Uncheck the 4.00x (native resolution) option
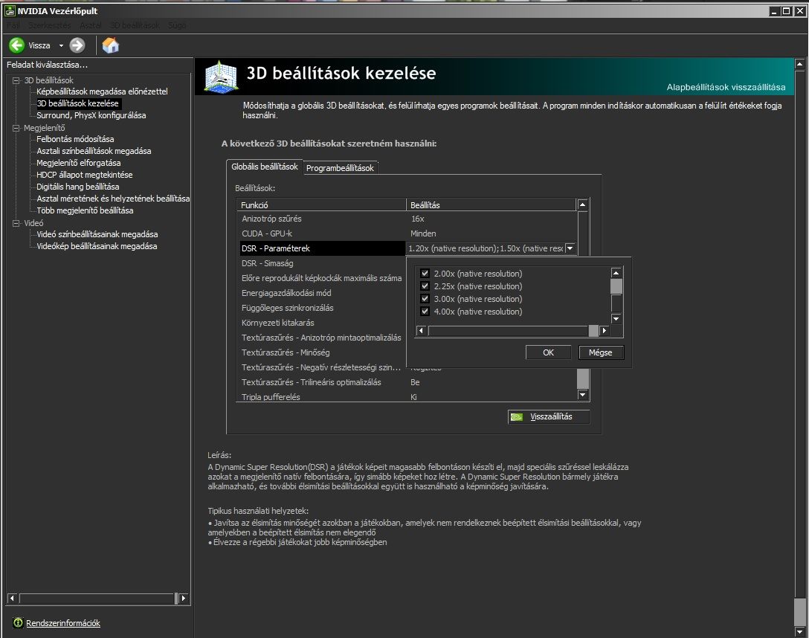The width and height of the screenshot is (809, 638). [425, 312]
